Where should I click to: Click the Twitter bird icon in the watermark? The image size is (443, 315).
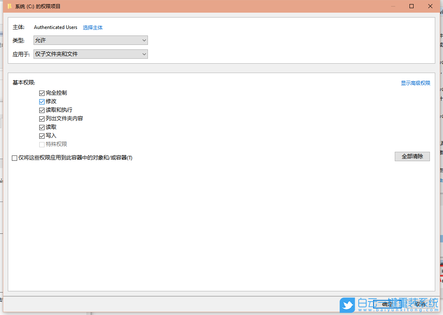(x=347, y=305)
